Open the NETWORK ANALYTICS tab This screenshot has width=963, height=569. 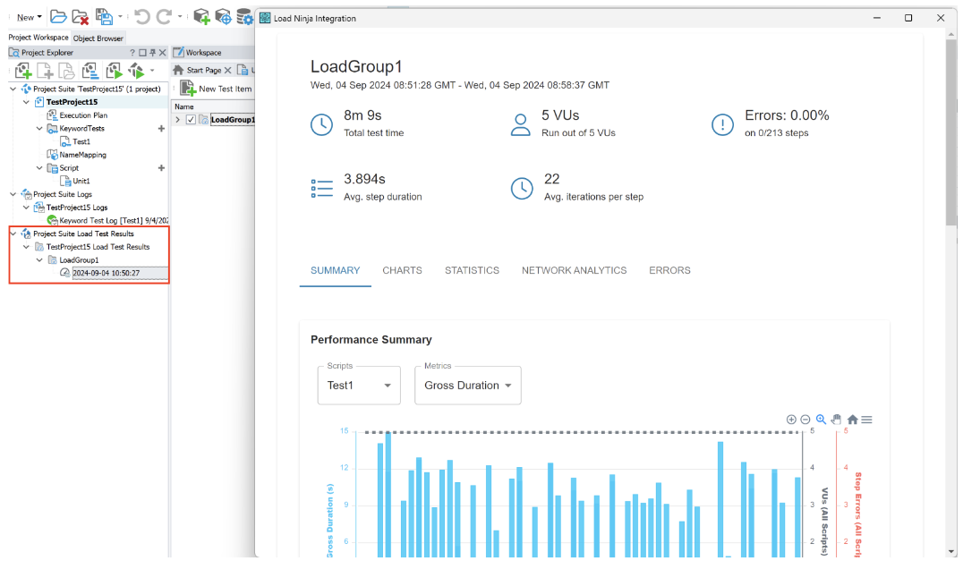[x=574, y=270]
